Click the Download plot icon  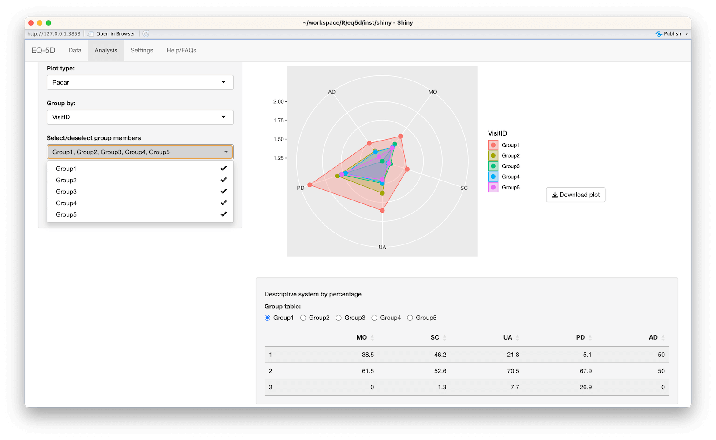pos(555,194)
